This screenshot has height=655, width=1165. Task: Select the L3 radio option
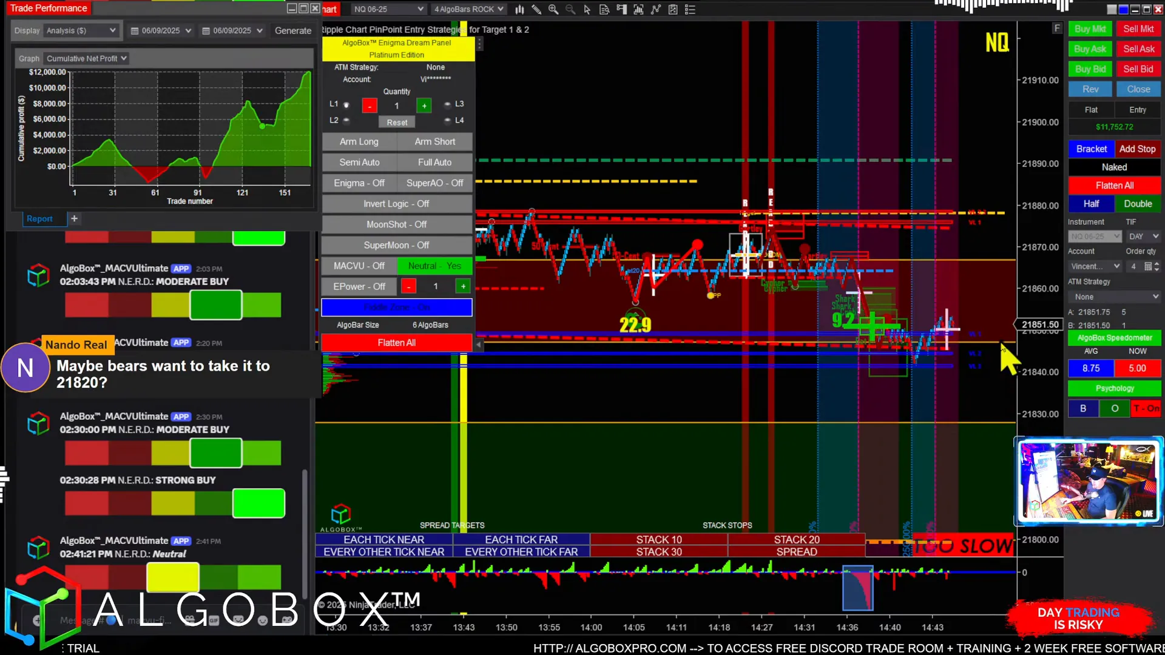point(447,104)
